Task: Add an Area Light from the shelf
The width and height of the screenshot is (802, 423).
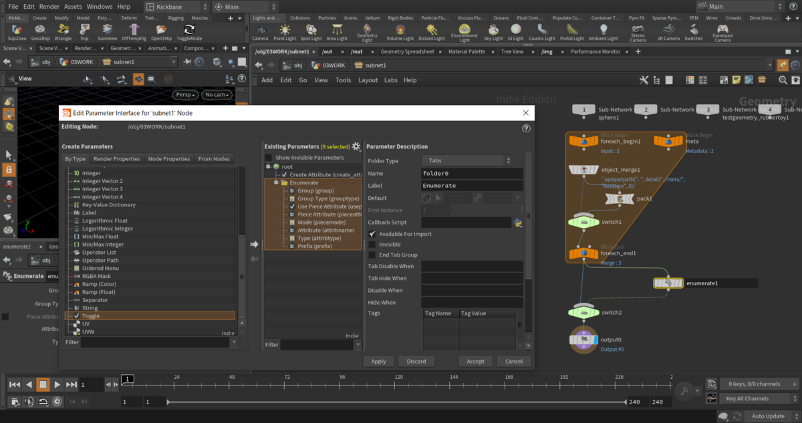Action: pos(337,32)
